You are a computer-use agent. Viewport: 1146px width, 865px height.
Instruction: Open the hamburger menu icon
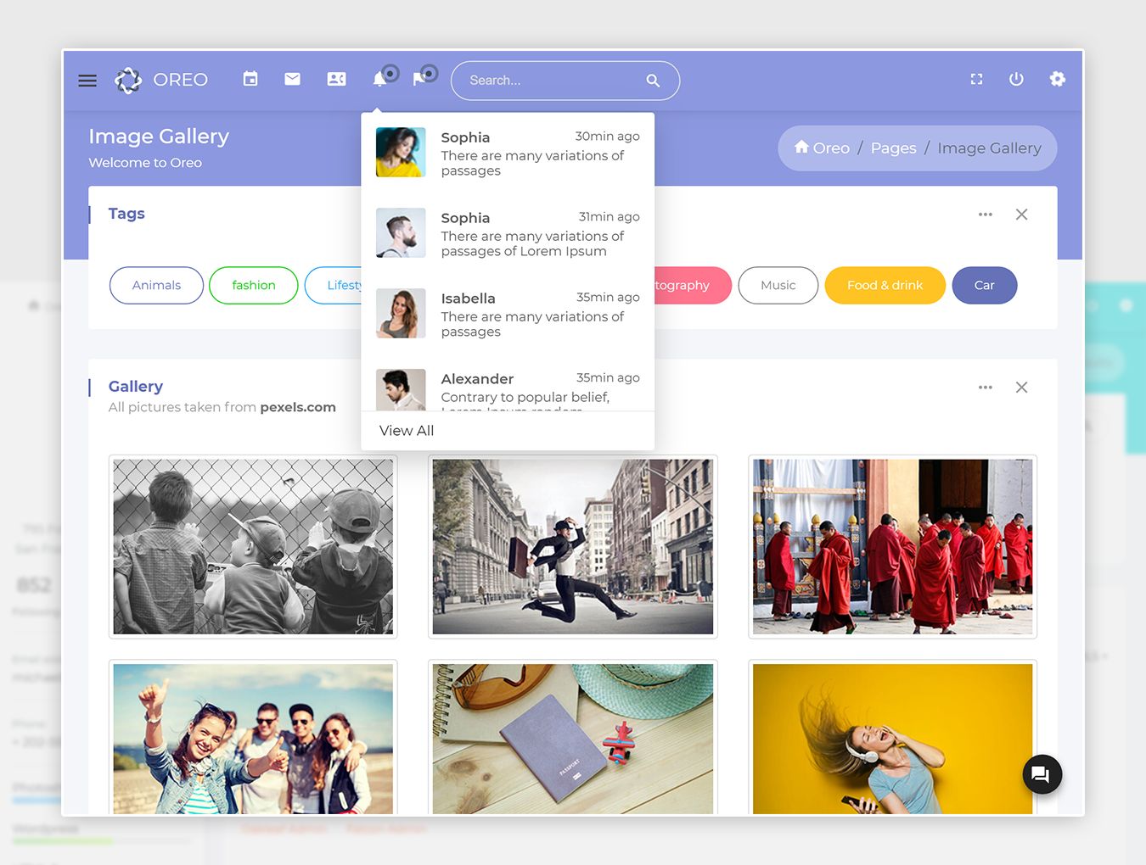tap(87, 81)
